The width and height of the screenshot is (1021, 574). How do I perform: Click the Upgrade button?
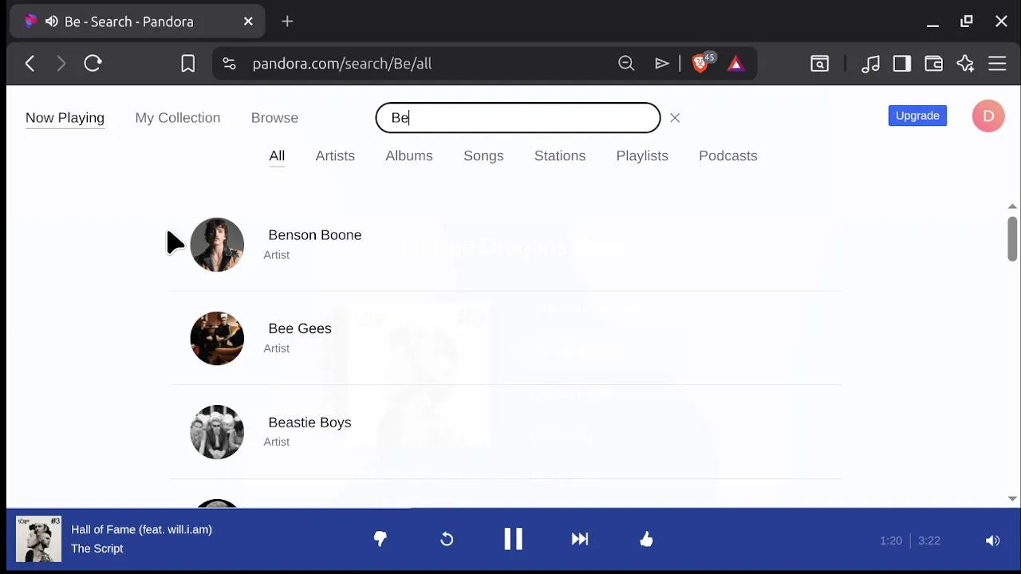(917, 116)
